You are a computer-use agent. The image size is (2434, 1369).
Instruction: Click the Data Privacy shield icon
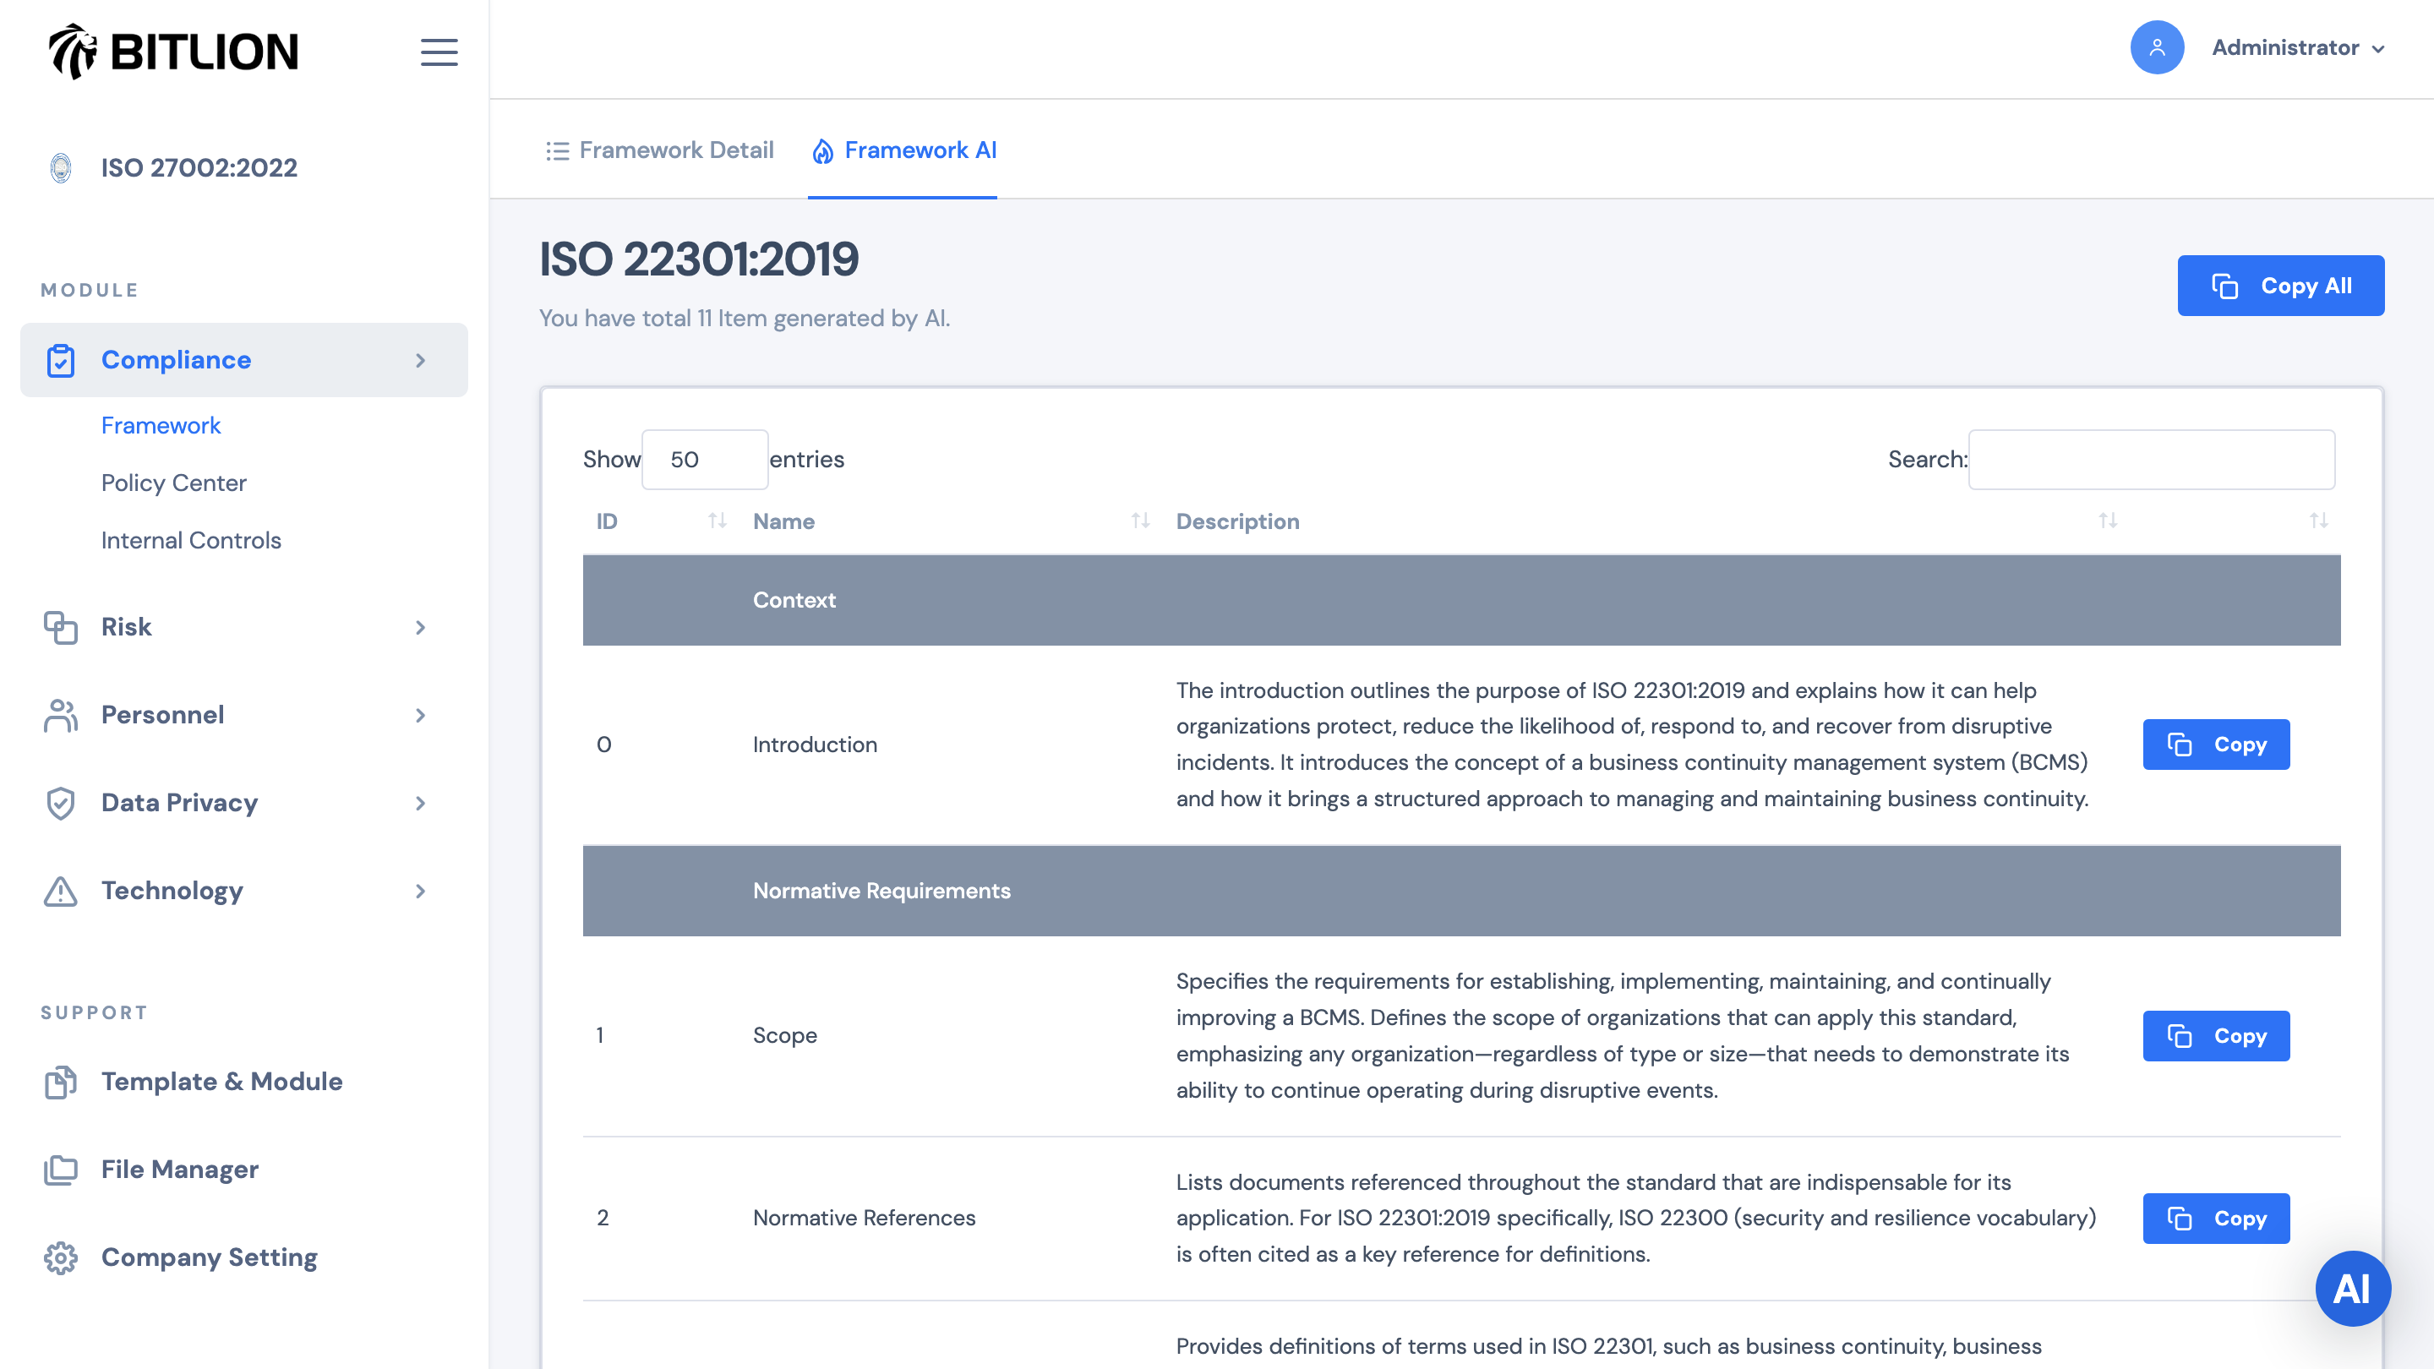tap(61, 803)
